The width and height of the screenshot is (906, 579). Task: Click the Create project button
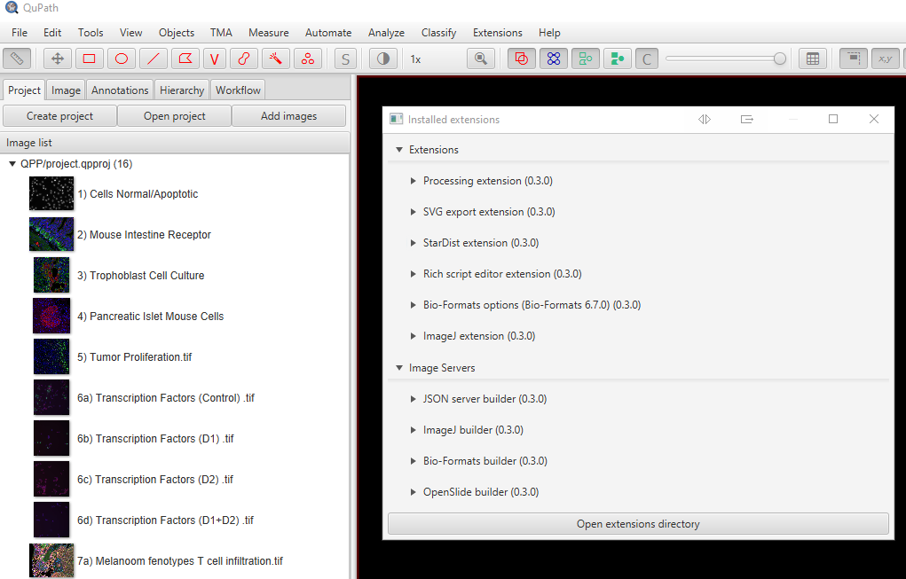59,115
